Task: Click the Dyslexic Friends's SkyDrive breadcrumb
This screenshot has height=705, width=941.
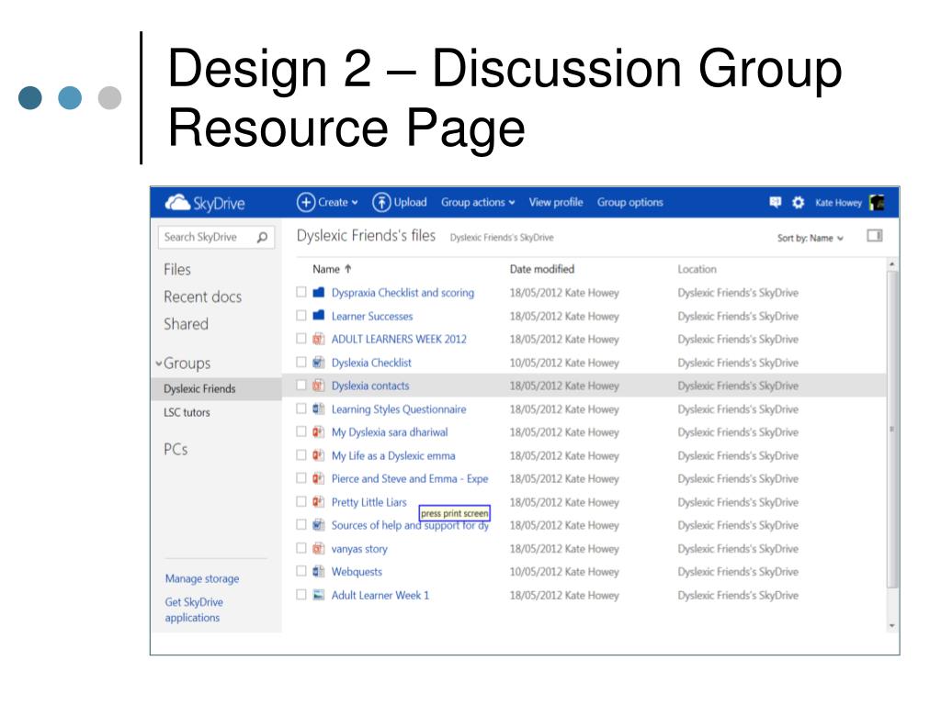Action: click(x=502, y=238)
